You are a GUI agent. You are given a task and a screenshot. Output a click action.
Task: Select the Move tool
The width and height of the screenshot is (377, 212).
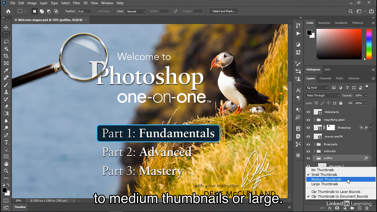[x=6, y=27]
